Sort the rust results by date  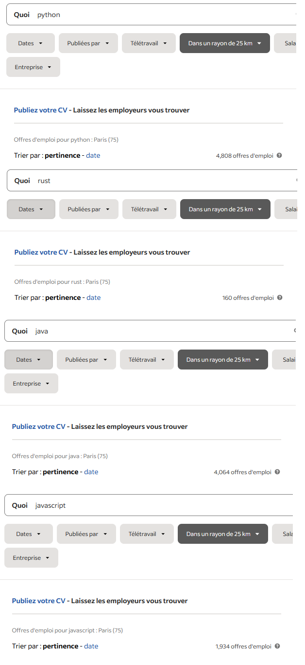pos(94,297)
